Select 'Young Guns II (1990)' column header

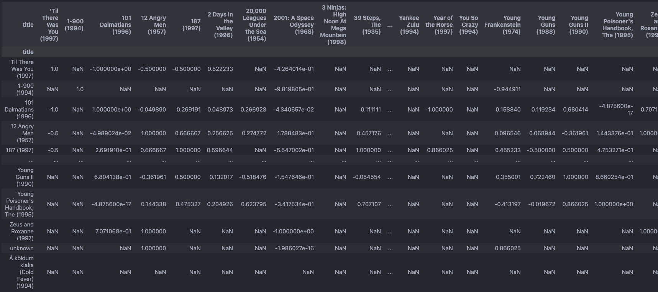coord(578,25)
